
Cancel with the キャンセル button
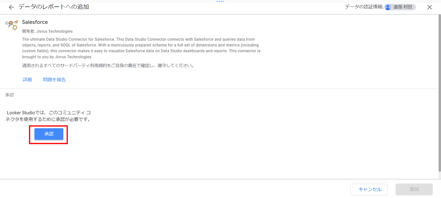(x=369, y=190)
